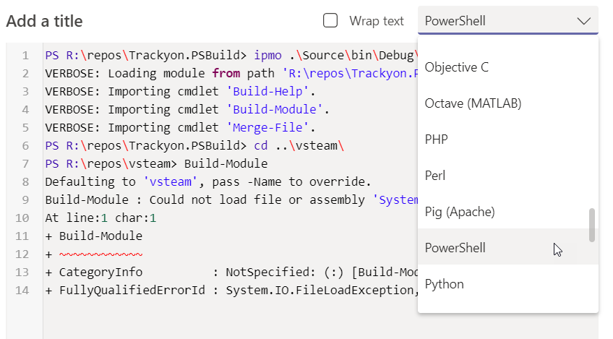Select Objective C from language list
Screen dimensions: 613x339
(508, 67)
